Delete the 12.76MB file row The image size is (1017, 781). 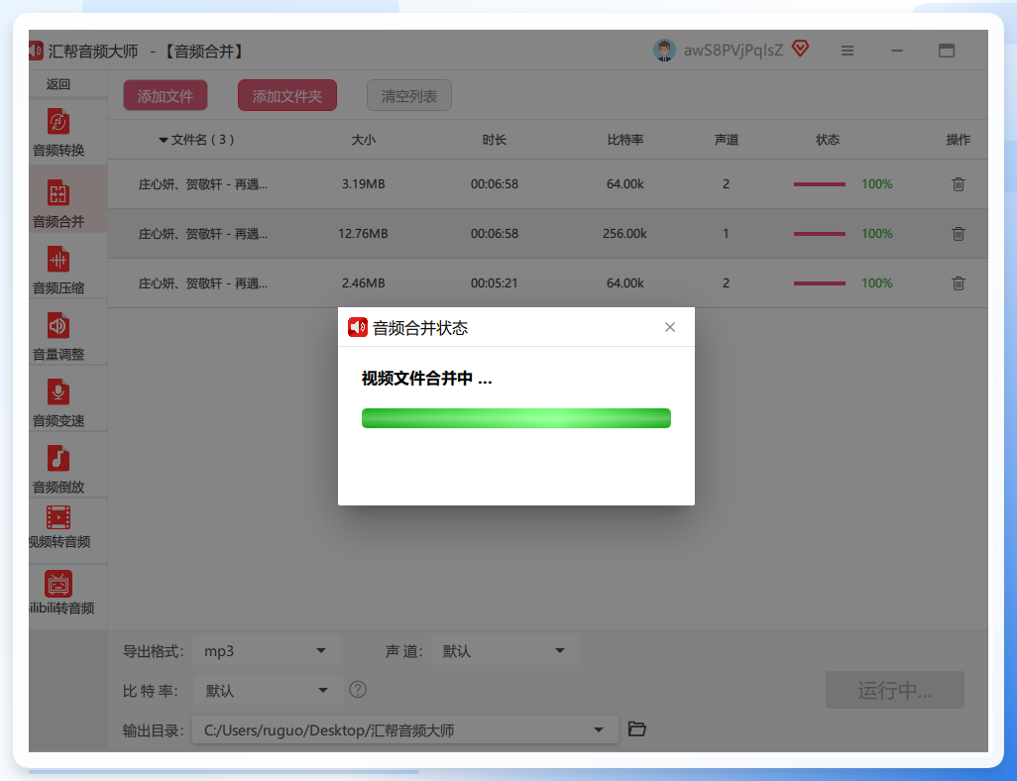(x=958, y=234)
